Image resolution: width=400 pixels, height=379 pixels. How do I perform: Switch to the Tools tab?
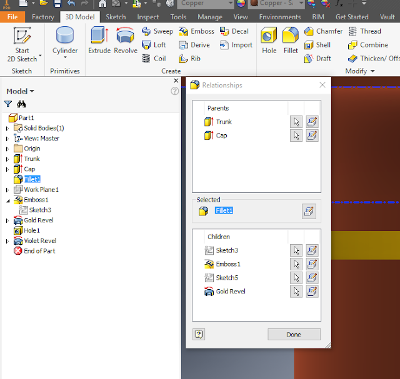coord(178,17)
